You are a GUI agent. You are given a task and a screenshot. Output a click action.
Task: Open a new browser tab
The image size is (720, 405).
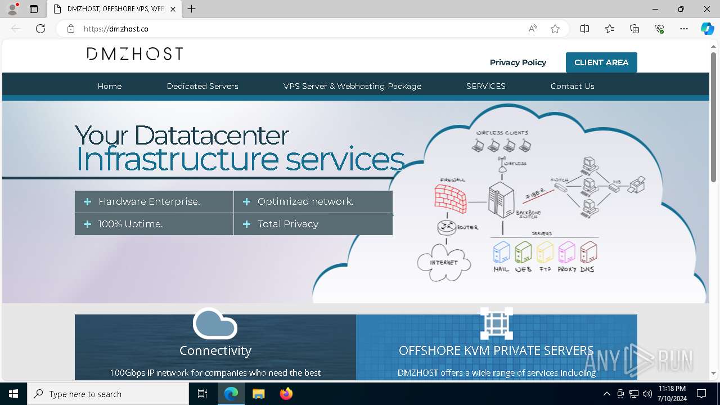point(192,9)
